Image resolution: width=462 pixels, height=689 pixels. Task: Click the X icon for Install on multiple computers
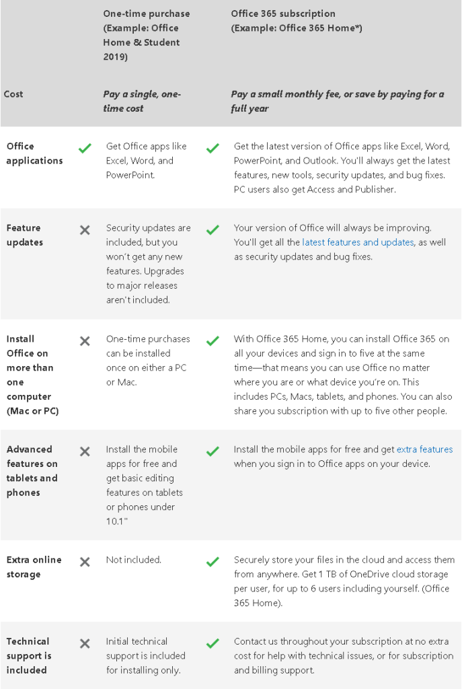(85, 341)
